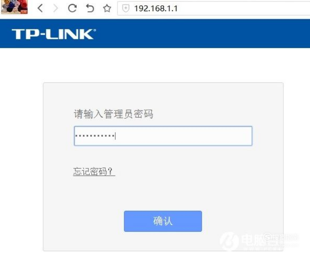310x259 pixels.
Task: Focus the administrator password input field
Action: point(163,136)
